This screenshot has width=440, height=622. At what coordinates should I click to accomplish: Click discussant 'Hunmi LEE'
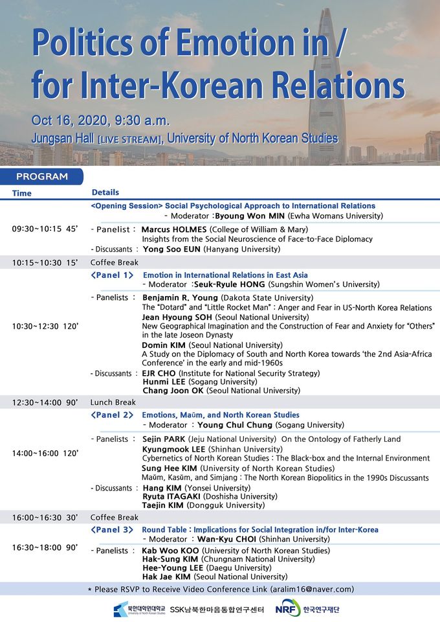pos(164,382)
